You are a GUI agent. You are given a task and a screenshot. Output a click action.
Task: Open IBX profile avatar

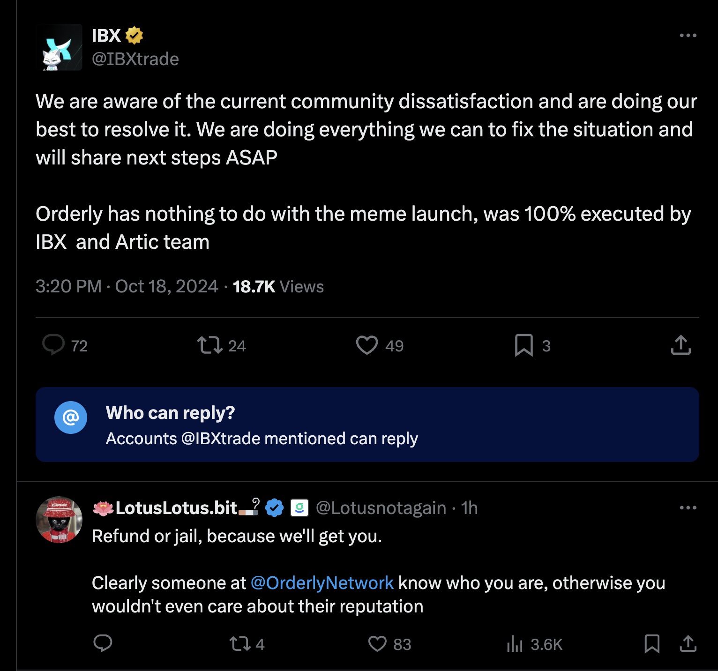(59, 47)
